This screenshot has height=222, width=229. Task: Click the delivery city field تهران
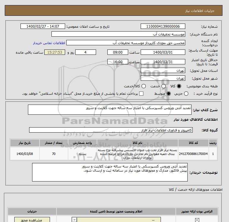[x=163, y=78]
